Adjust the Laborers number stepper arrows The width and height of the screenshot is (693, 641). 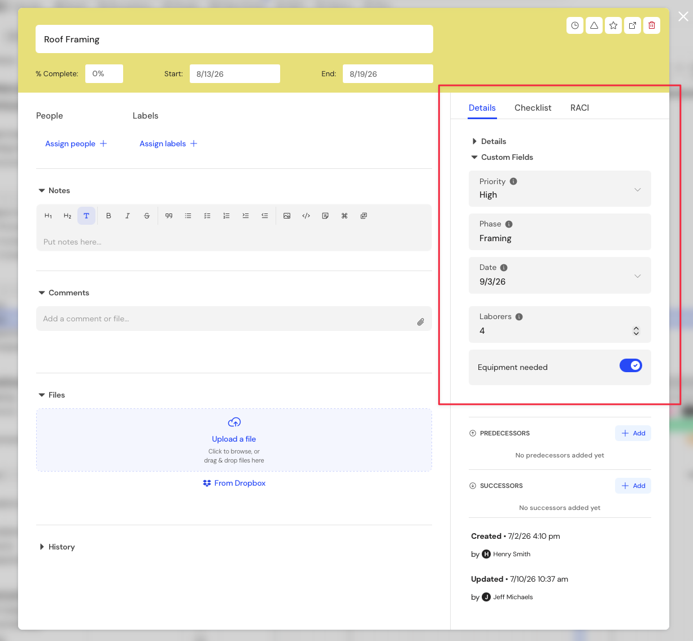636,331
